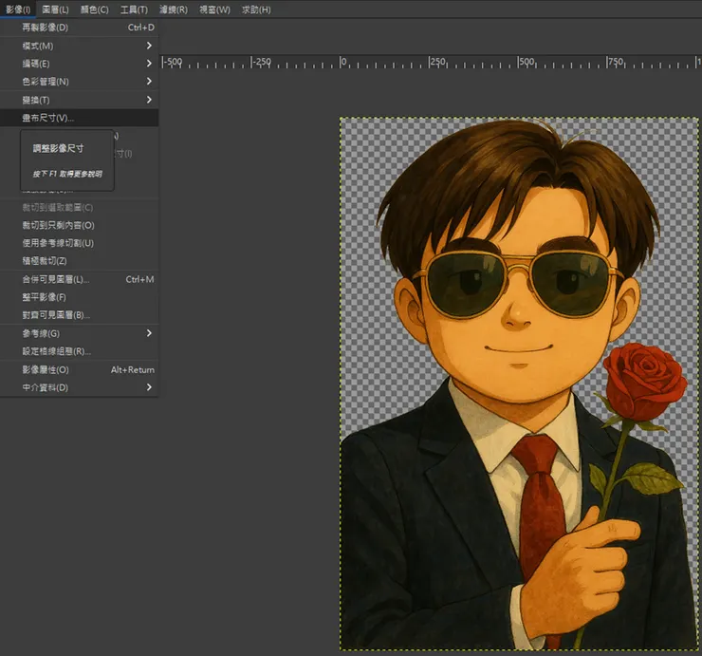Open 設定格線組態(R)... grid settings
This screenshot has height=656, width=702.
[x=57, y=351]
